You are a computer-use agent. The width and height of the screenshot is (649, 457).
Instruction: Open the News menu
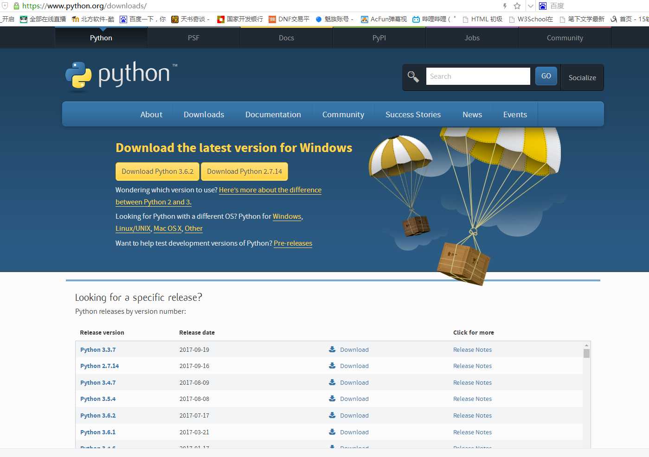(x=472, y=114)
